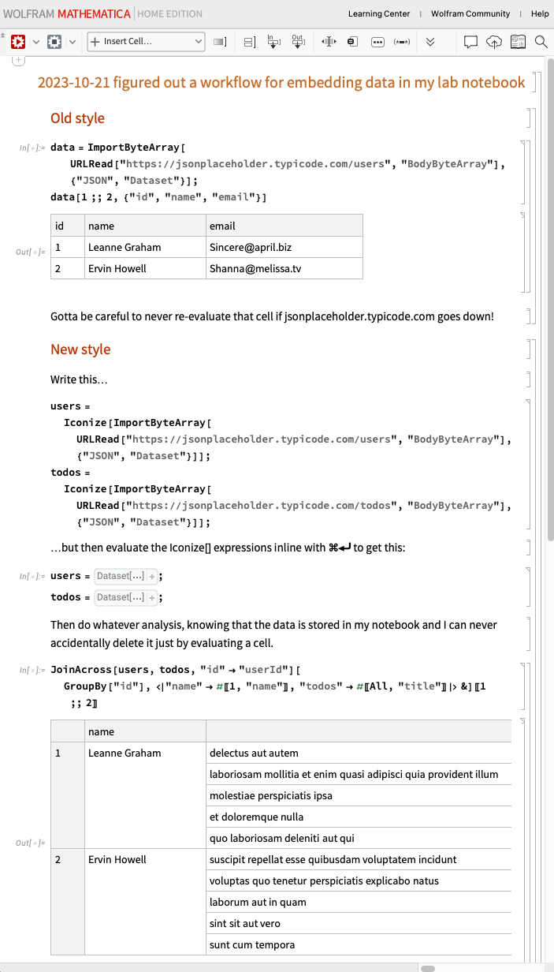Viewport: 554px width, 972px height.
Task: Select the Leanne Graham cell in first table
Action: (145, 247)
